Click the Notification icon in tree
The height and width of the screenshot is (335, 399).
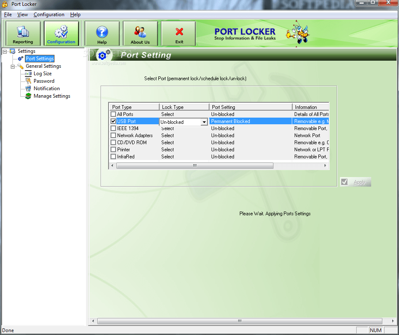click(28, 89)
